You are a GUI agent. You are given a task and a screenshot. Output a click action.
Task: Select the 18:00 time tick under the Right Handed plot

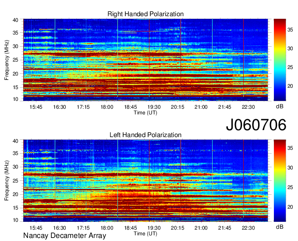pos(107,107)
